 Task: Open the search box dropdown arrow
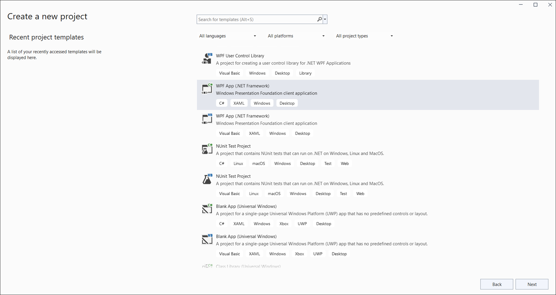click(x=325, y=19)
